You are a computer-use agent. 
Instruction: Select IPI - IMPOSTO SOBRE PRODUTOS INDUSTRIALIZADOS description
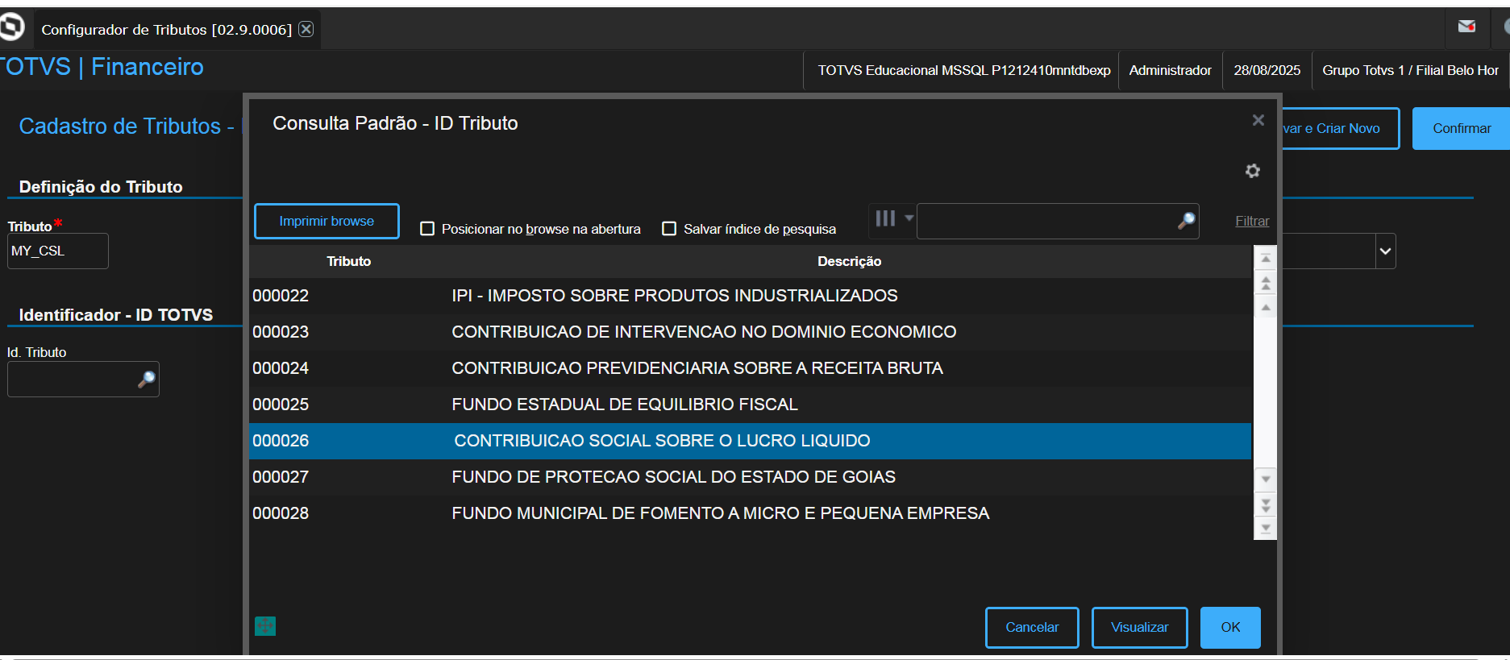click(x=675, y=296)
